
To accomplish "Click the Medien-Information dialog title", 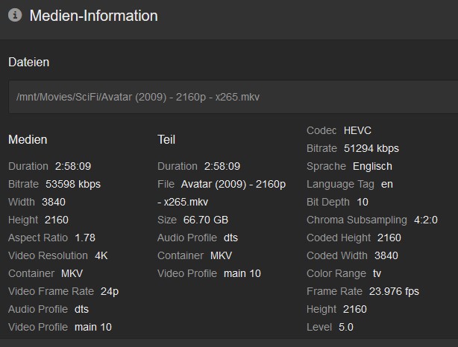I will tap(93, 16).
